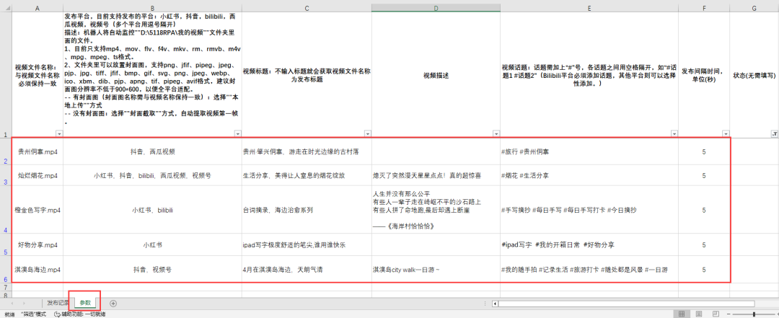Viewport: 779px width, 318px height.
Task: Click the select-all corner of the grid
Action: click(x=6, y=8)
